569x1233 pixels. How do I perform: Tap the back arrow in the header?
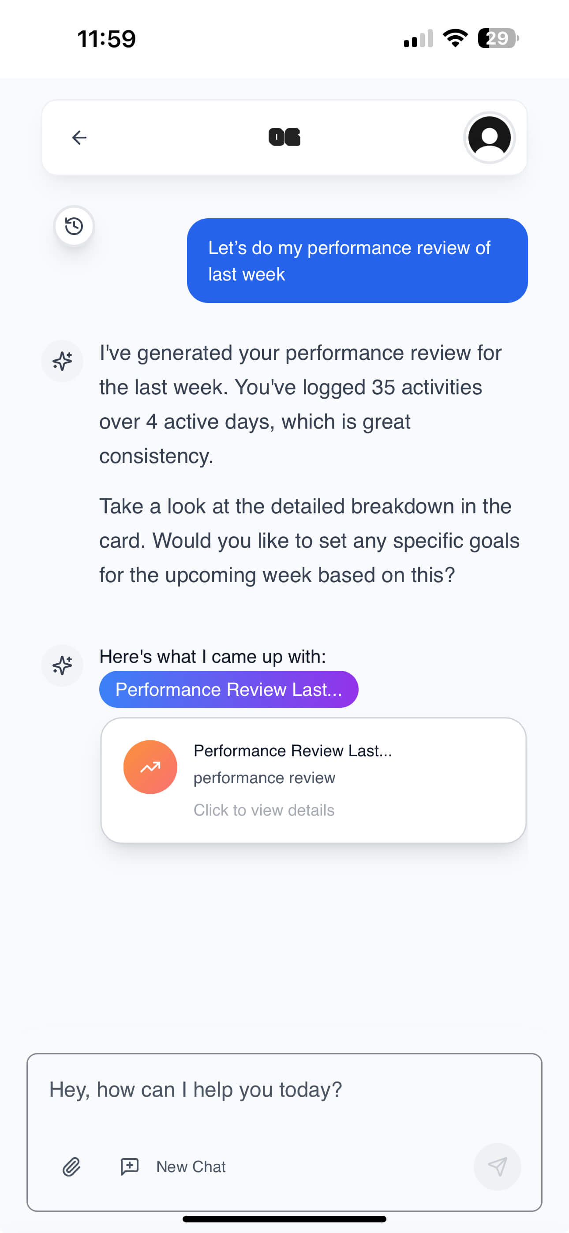point(79,138)
